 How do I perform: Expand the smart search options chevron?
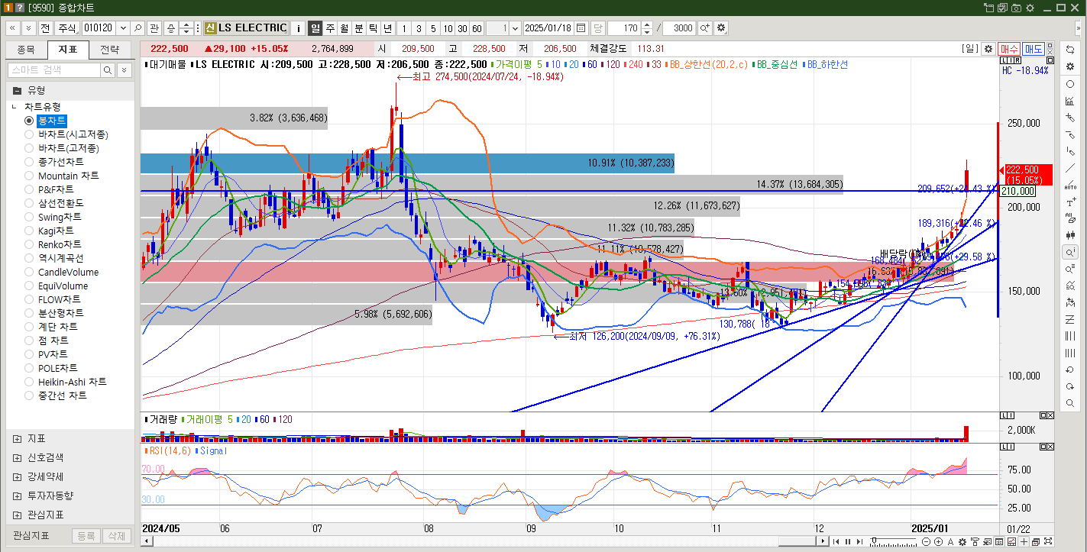pyautogui.click(x=124, y=70)
